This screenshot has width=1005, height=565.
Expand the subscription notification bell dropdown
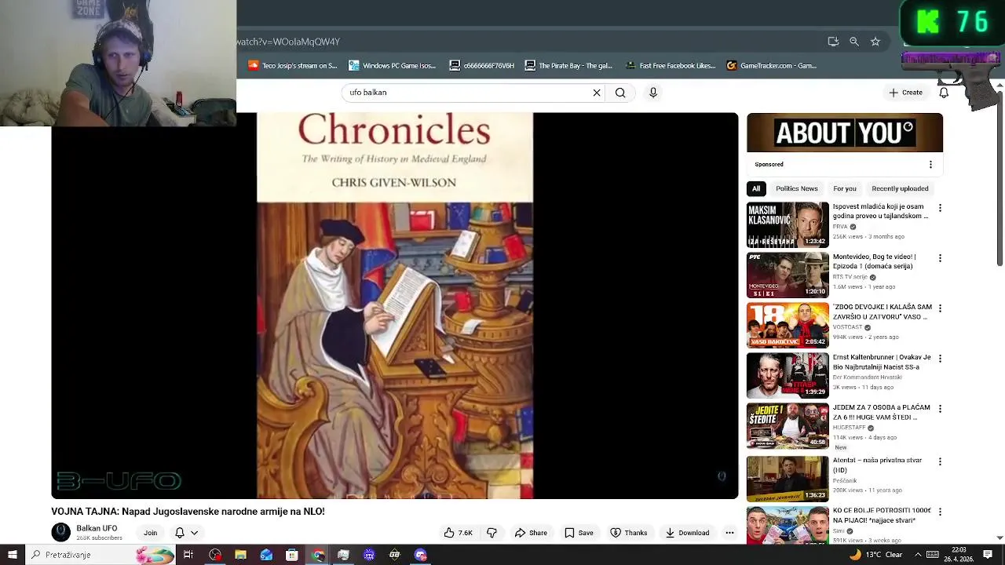point(186,533)
